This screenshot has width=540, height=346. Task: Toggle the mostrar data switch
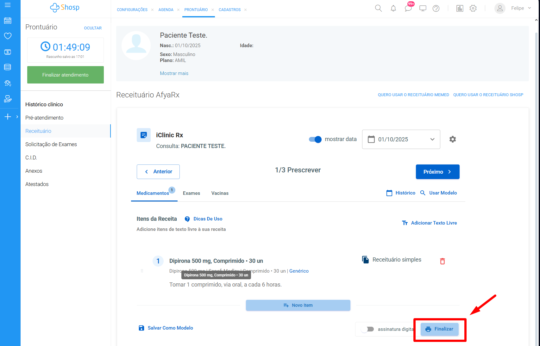coord(315,139)
